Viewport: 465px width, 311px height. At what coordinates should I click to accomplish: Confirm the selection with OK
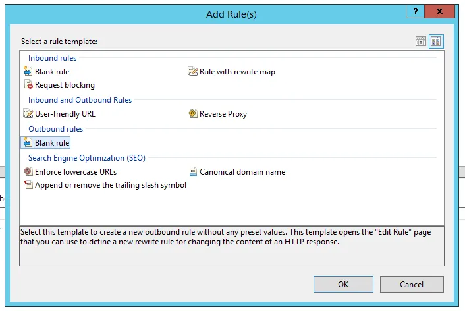(343, 284)
